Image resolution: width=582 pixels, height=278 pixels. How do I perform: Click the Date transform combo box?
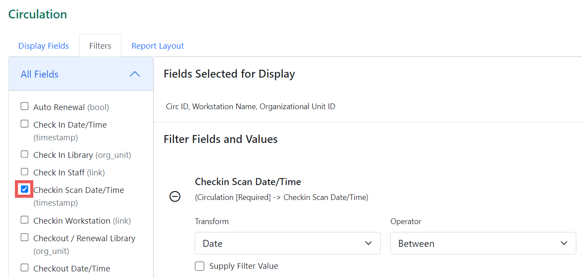287,243
